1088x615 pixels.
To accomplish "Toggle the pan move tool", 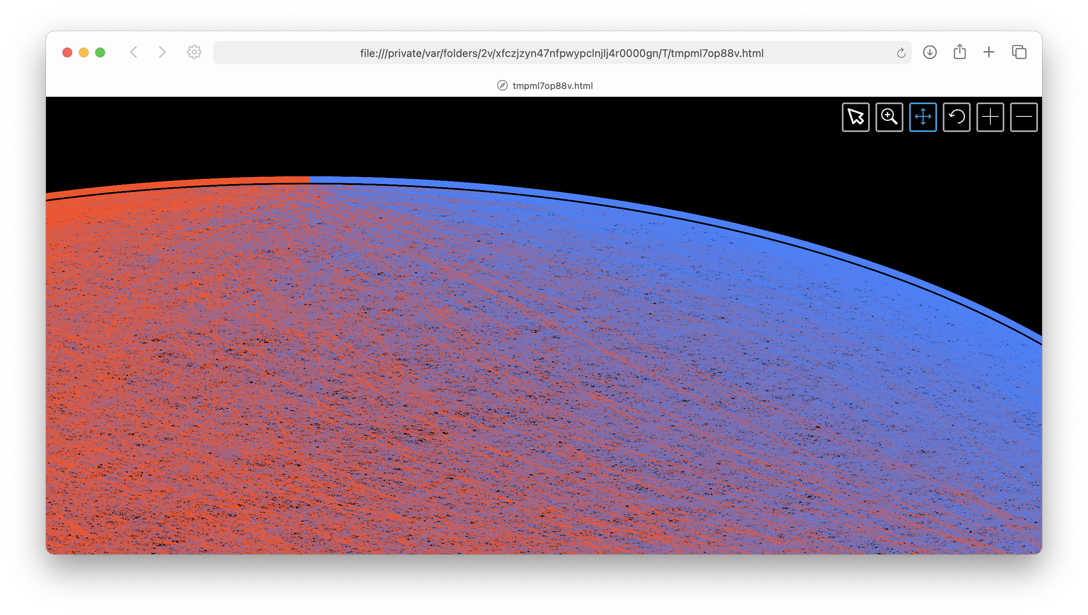I will coord(923,117).
